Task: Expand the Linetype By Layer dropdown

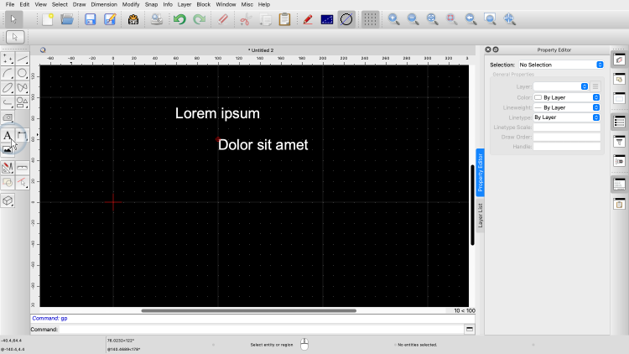Action: 567,117
